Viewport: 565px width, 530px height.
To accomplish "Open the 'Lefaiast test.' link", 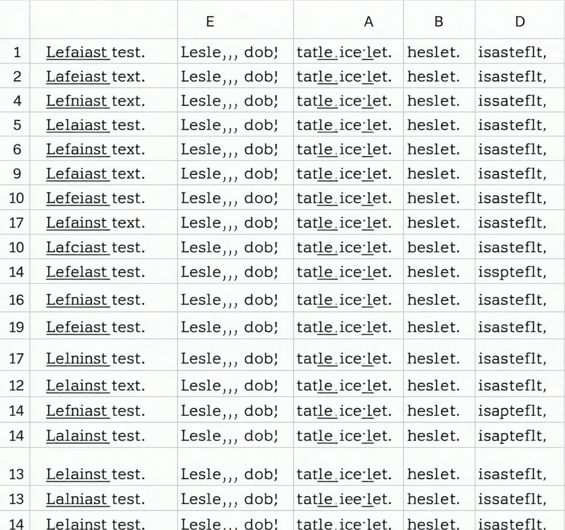I will click(77, 52).
